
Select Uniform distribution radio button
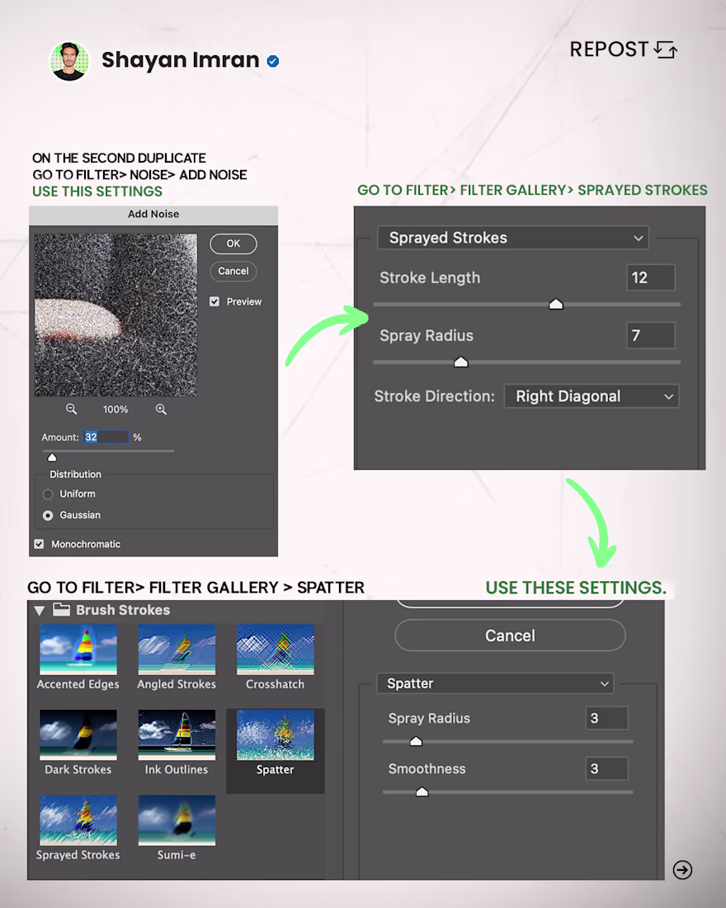coord(48,494)
